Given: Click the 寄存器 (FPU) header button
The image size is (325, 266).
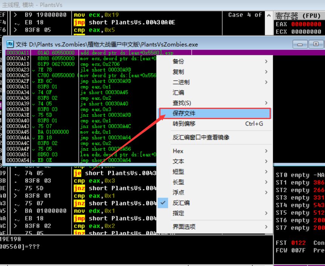Looking at the screenshot, I should click(x=300, y=16).
